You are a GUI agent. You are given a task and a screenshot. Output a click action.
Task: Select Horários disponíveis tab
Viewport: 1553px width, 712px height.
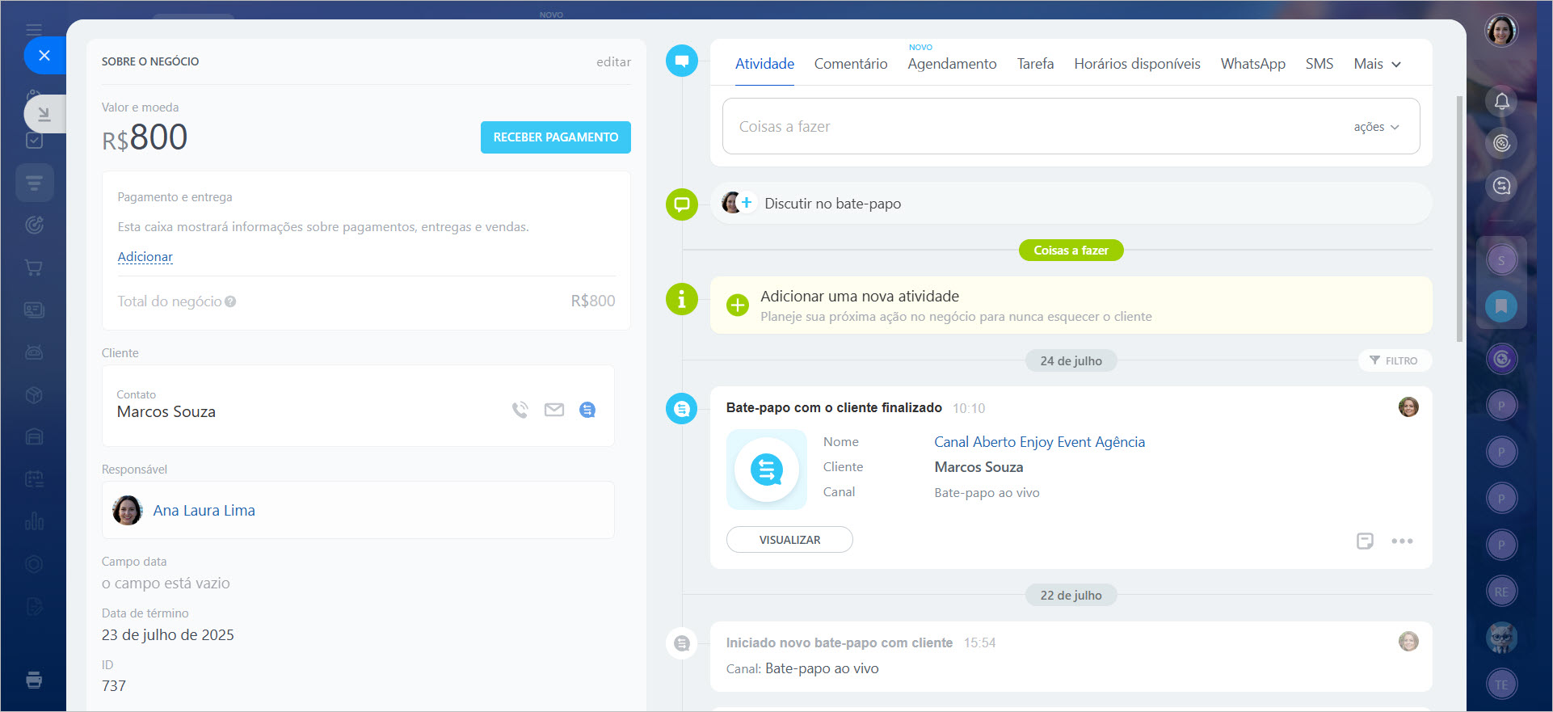(1137, 64)
